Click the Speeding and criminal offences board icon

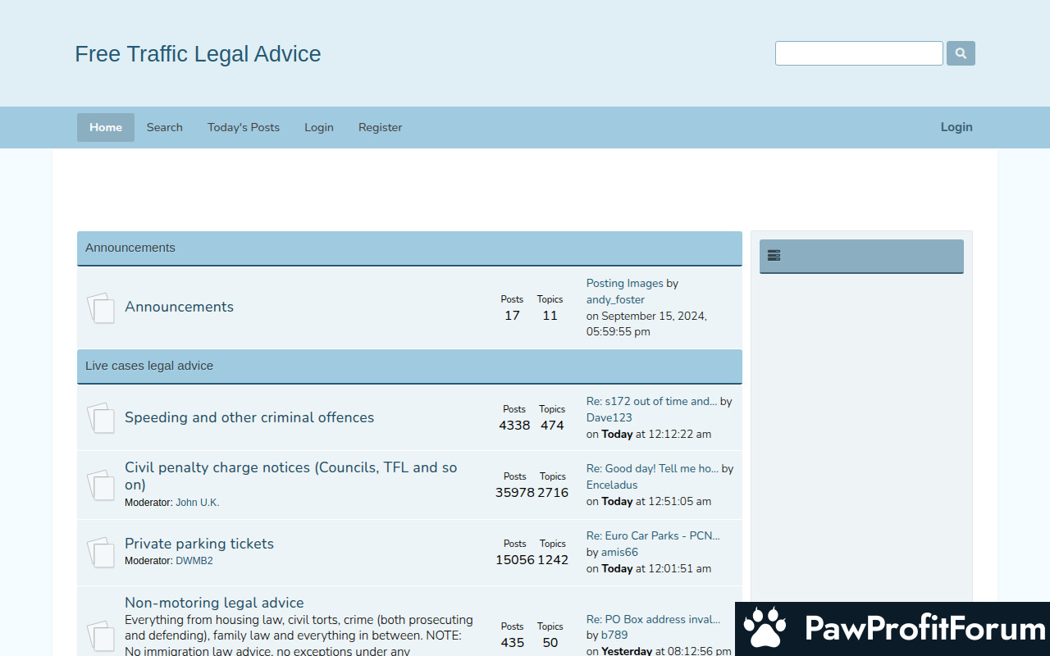click(101, 418)
